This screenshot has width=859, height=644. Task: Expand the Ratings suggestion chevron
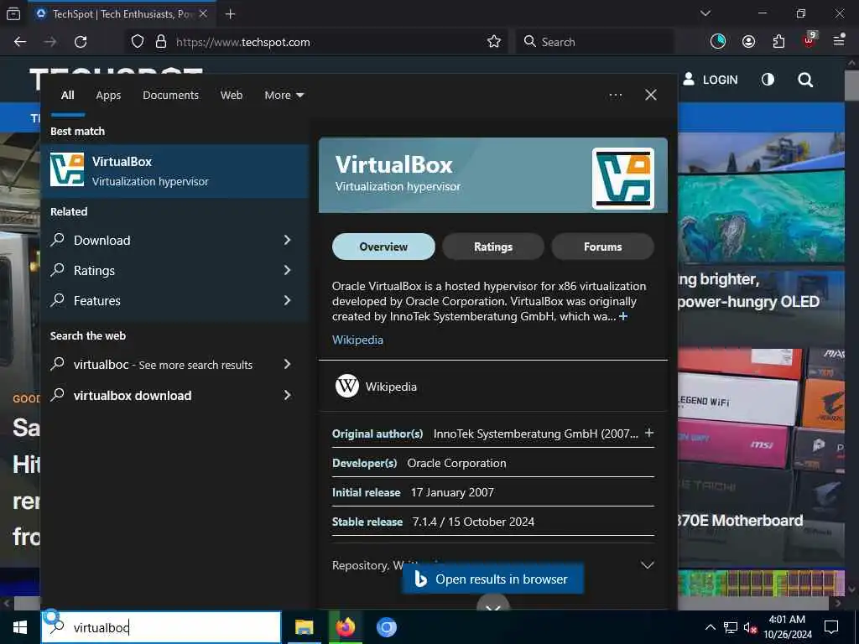click(x=287, y=270)
